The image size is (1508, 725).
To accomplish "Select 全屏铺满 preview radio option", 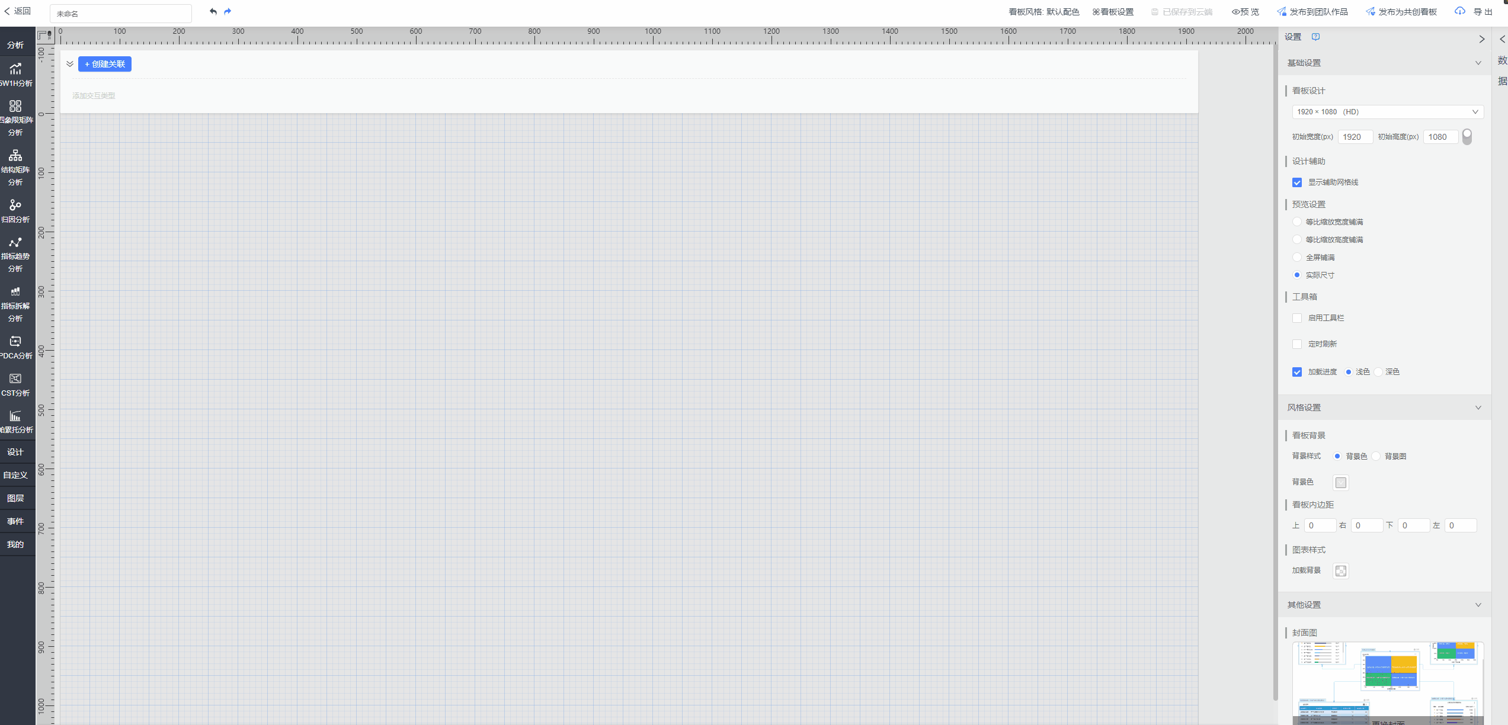I will click(x=1297, y=257).
